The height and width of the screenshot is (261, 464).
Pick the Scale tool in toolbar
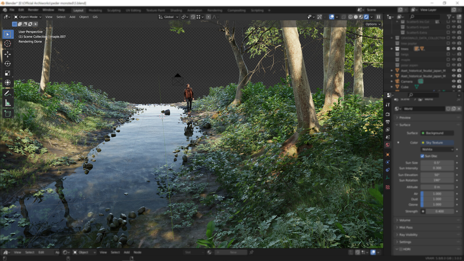pos(8,73)
